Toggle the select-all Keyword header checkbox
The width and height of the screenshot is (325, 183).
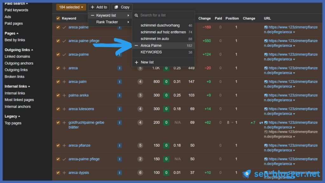(x=58, y=18)
